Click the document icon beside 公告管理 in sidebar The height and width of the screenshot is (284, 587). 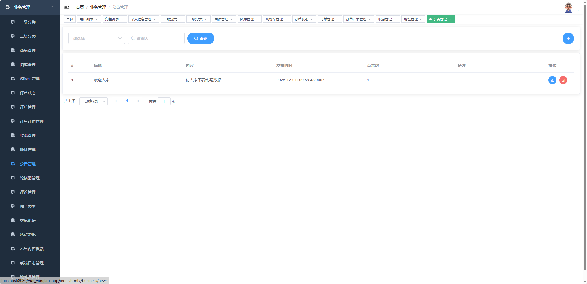click(x=13, y=164)
